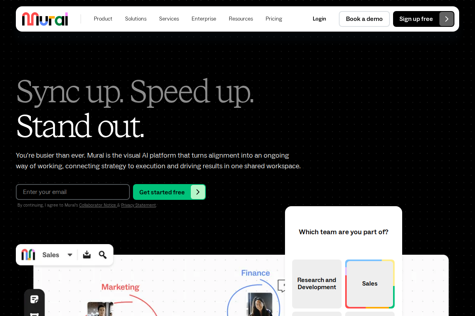The height and width of the screenshot is (316, 475).
Task: Click the Mural icon in the Sales toolbar
Action: [28, 255]
